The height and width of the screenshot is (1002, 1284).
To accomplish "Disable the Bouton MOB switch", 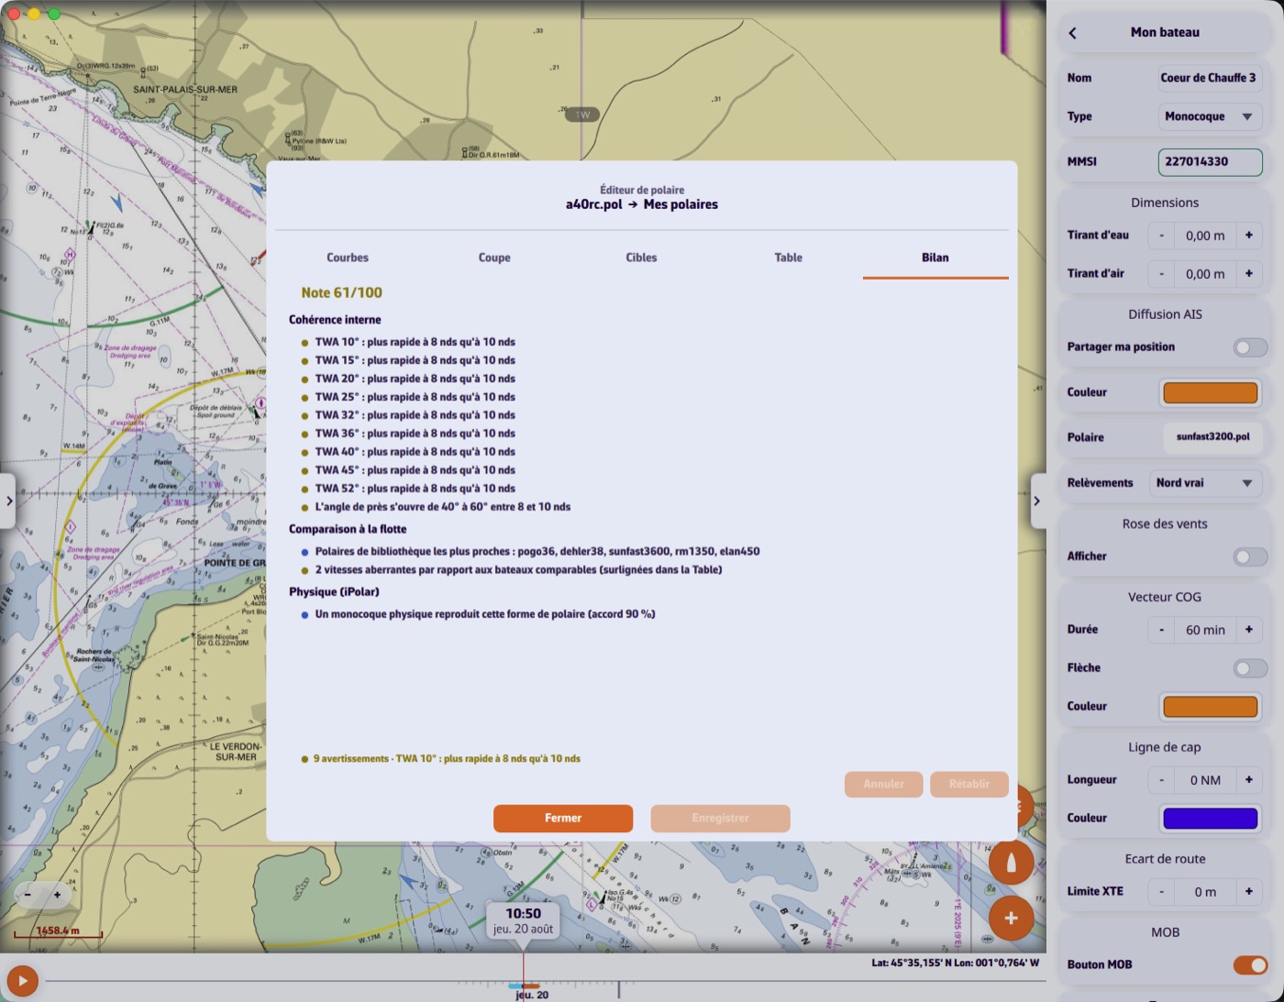I will pos(1250,965).
